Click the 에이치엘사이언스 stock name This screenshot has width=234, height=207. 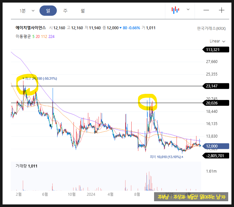(30, 28)
